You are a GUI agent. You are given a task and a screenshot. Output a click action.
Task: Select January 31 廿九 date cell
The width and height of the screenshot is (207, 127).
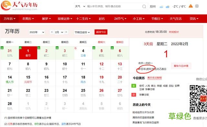pyautogui.click(x=10, y=53)
